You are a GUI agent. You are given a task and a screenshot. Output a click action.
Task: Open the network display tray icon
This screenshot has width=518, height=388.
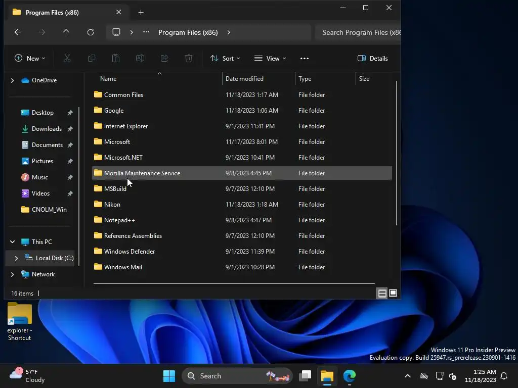click(440, 376)
